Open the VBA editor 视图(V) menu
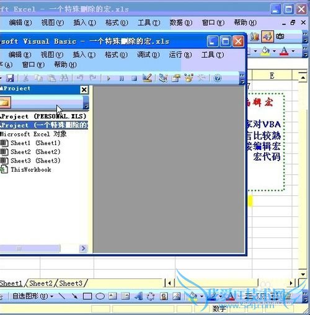 click(x=52, y=55)
